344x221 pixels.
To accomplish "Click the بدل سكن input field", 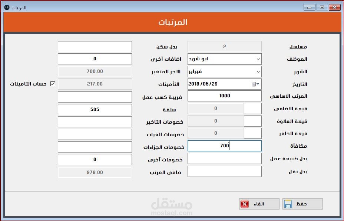I will point(95,47).
